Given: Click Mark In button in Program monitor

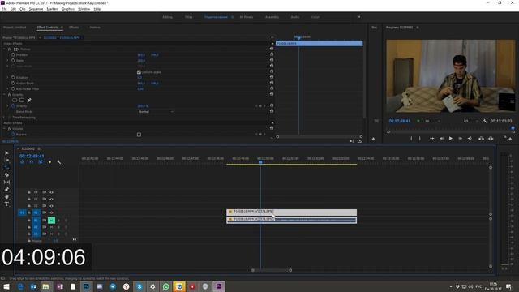Looking at the screenshot, I should 411,139.
